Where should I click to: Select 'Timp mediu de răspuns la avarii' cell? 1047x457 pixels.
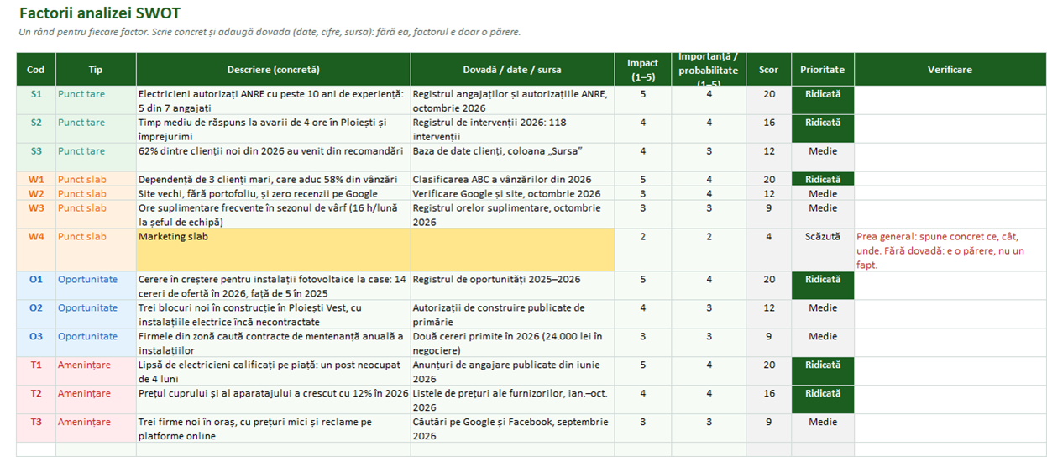click(x=274, y=129)
